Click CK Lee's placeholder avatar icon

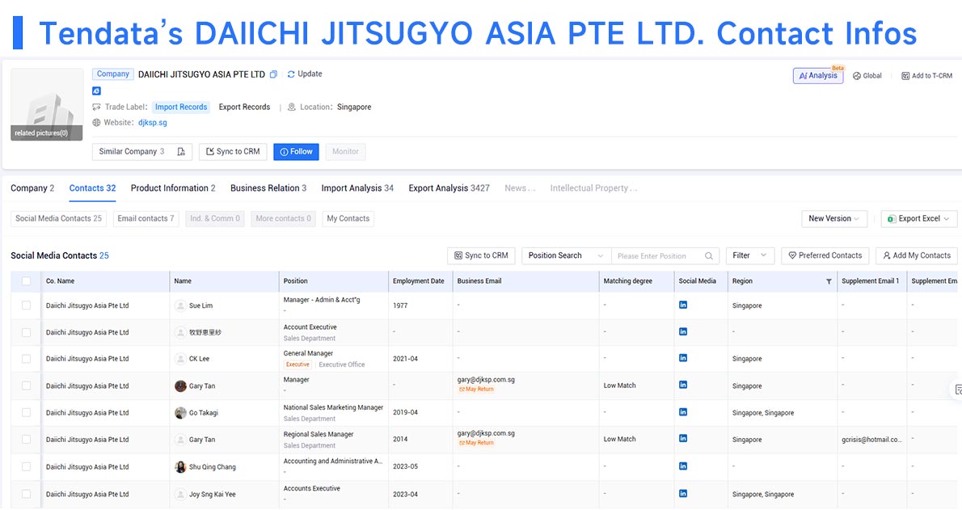click(x=180, y=359)
